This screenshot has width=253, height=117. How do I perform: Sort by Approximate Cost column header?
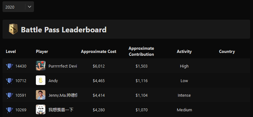[x=99, y=52]
